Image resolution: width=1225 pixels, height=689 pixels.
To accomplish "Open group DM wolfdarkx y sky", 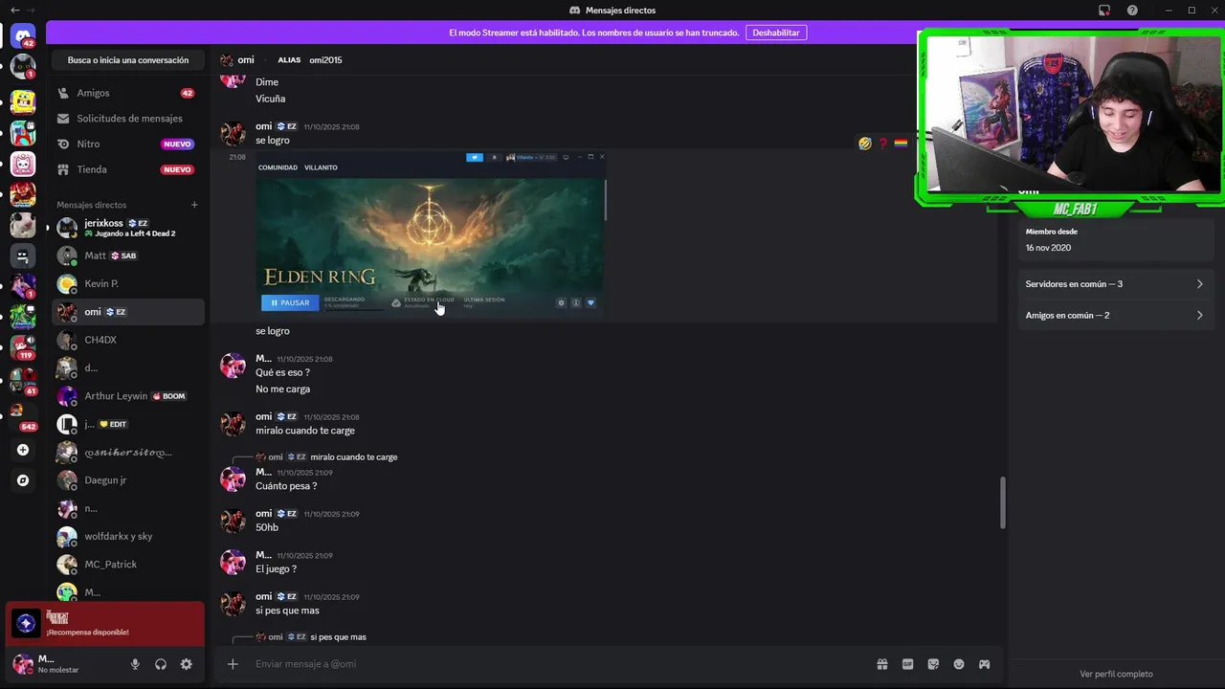I will (127, 536).
